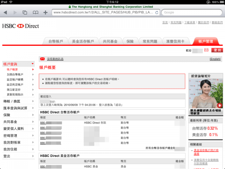This screenshot has height=169, width=225.
Task: Select the 帳戶管理 tab
Action: coord(206,42)
